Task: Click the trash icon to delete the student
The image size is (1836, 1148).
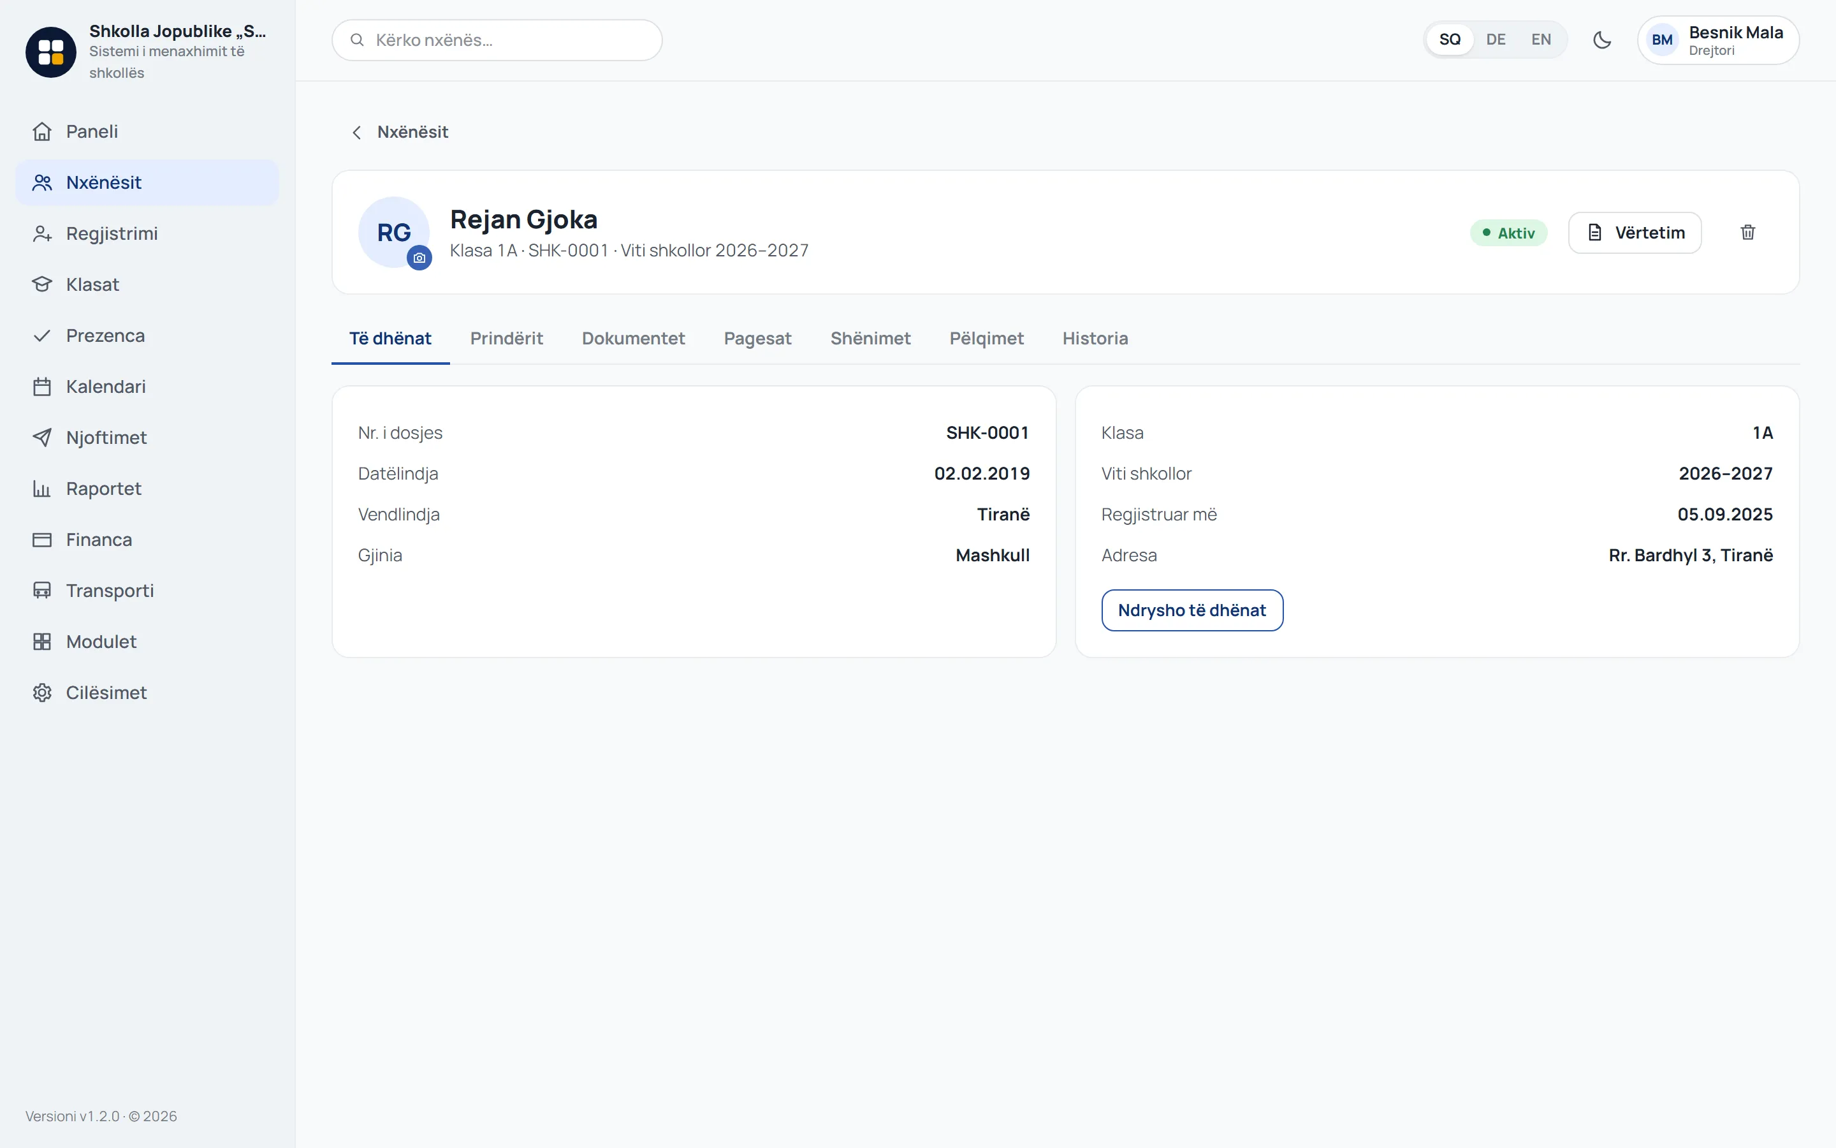Action: (x=1747, y=232)
